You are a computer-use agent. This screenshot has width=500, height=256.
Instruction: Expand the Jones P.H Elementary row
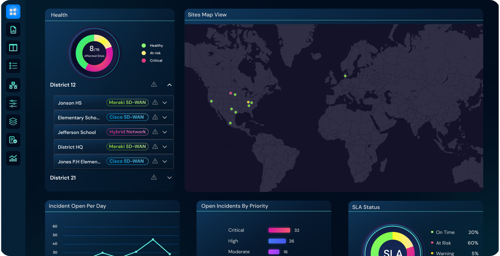[x=165, y=162]
